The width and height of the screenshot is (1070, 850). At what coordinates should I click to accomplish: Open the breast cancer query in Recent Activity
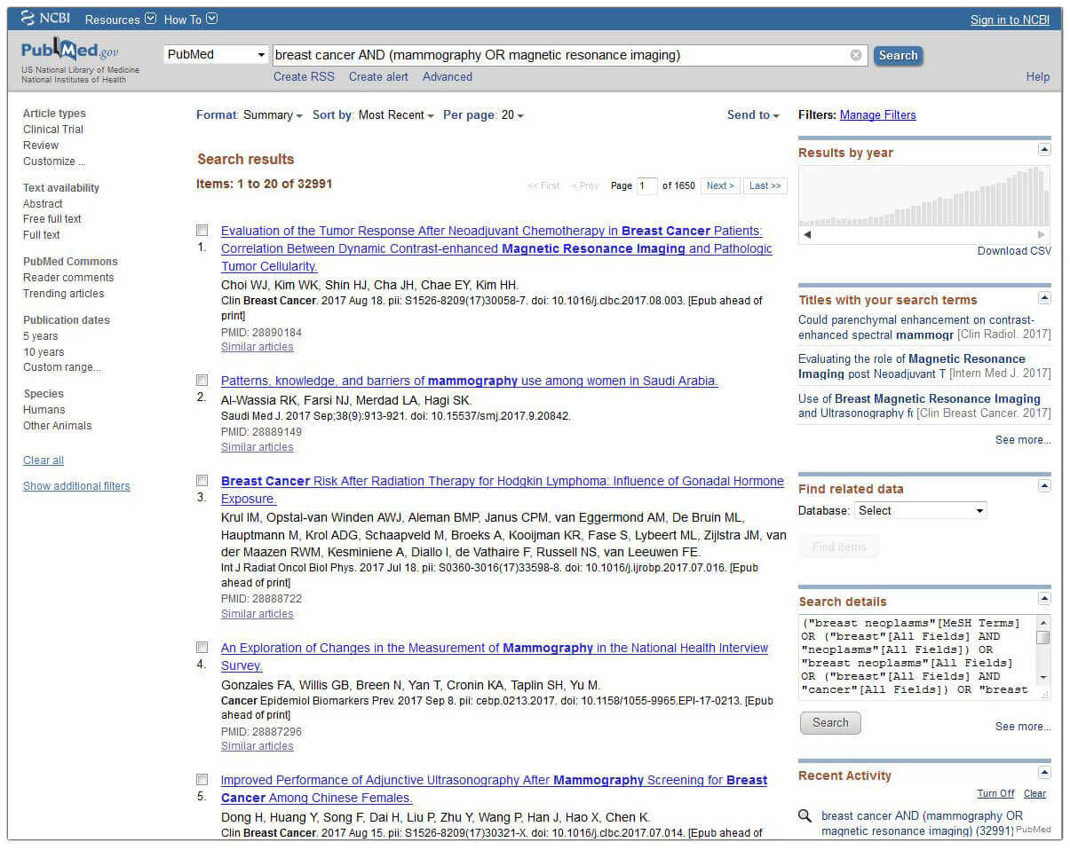pos(922,823)
